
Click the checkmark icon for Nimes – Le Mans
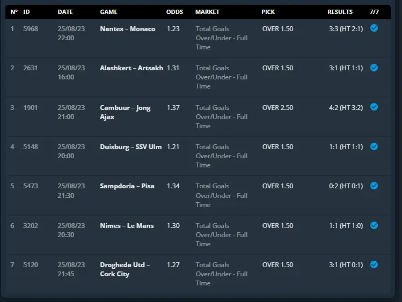(374, 225)
